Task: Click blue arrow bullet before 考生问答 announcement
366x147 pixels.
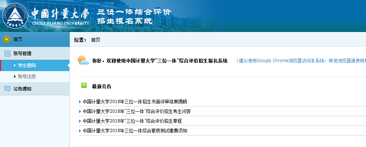Action: pyautogui.click(x=80, y=112)
